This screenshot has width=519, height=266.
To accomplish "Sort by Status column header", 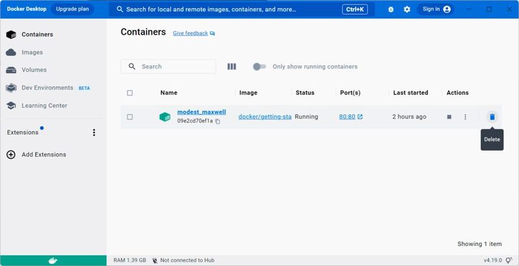I will point(305,93).
